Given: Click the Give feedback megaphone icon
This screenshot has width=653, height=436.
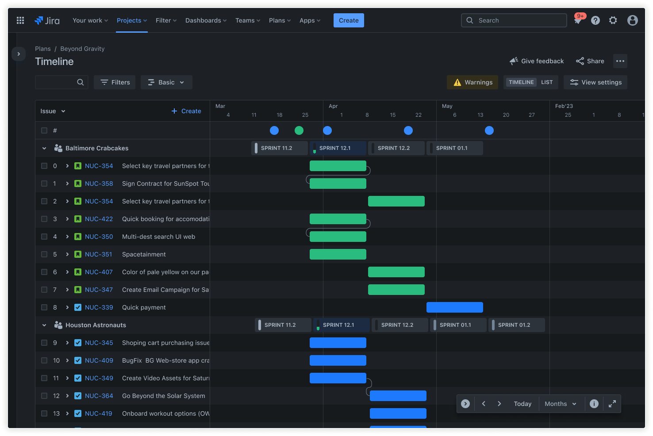Looking at the screenshot, I should pos(513,61).
